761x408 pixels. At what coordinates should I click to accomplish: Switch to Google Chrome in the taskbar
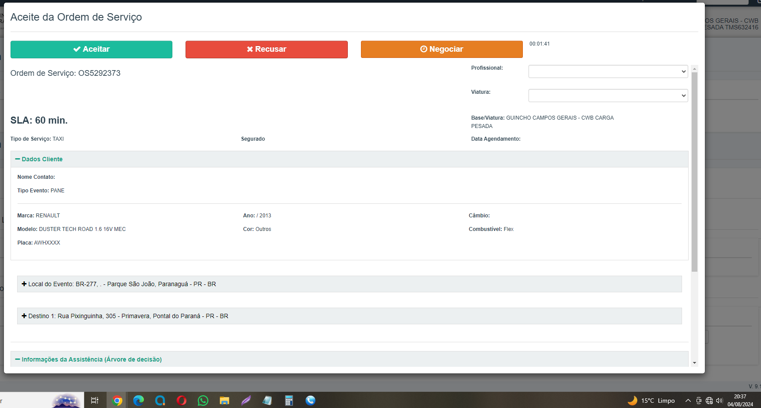tap(117, 400)
